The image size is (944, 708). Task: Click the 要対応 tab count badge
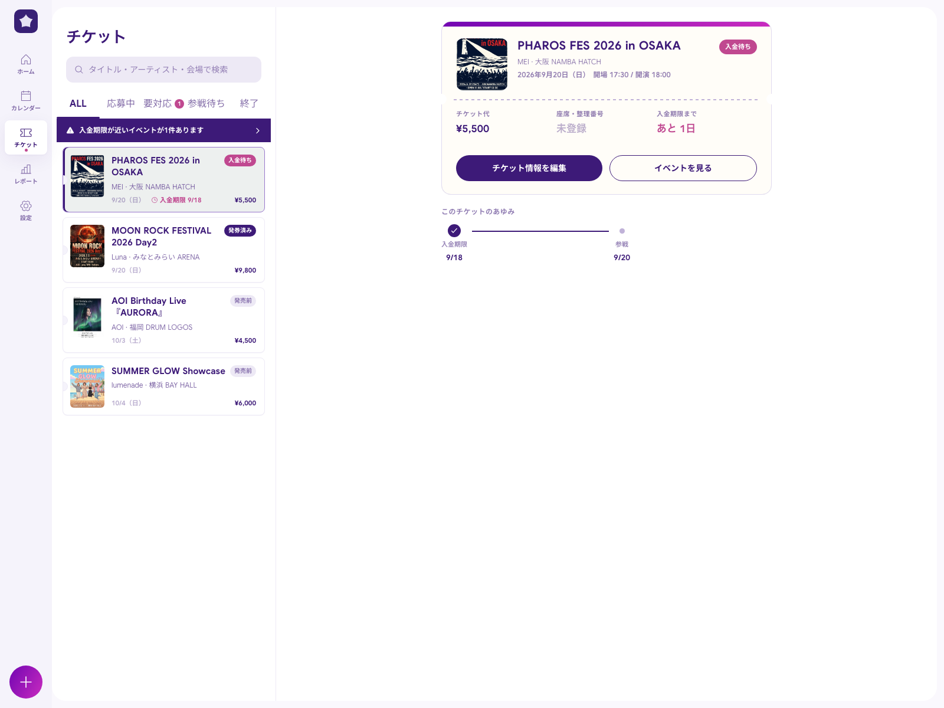[179, 104]
